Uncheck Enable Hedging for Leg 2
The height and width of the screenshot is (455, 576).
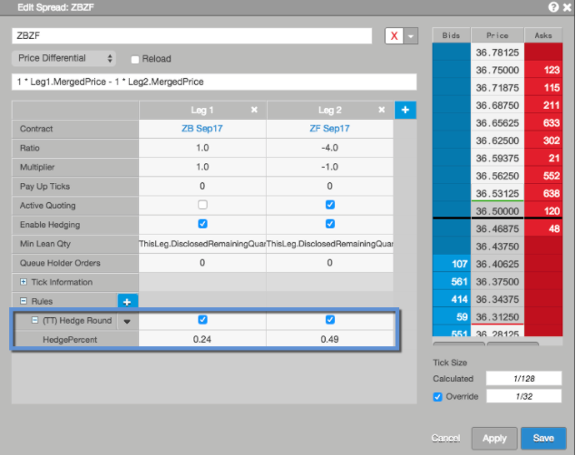[x=330, y=224]
